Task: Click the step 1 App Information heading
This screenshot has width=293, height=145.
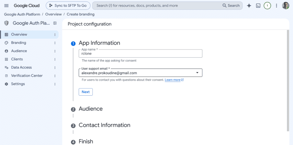Action: point(99,43)
